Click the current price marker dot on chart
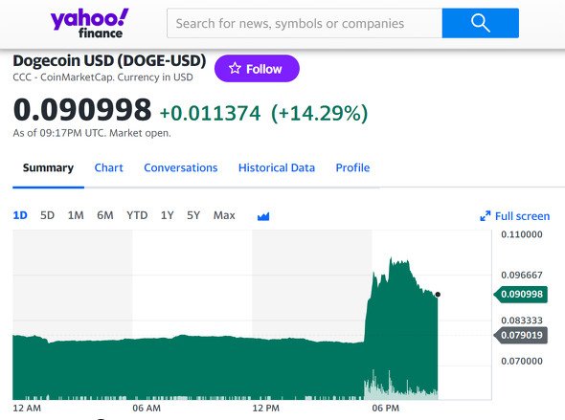The width and height of the screenshot is (565, 420). (x=438, y=295)
